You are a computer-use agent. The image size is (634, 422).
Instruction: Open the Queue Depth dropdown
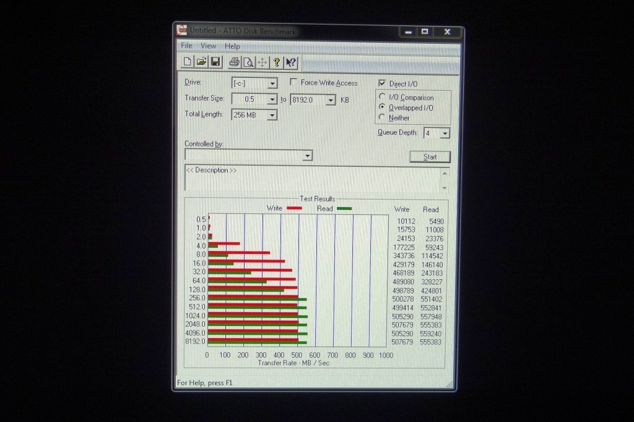click(445, 133)
